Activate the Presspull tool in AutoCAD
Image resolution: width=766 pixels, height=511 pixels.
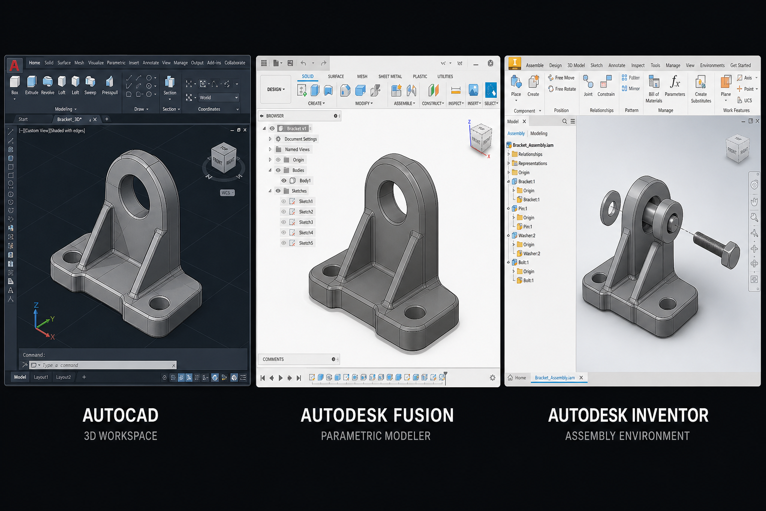tap(110, 84)
